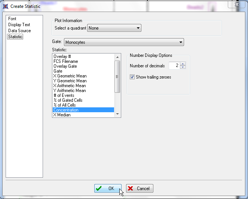Open the Font settings page
This screenshot has height=199, width=248.
pos(12,19)
